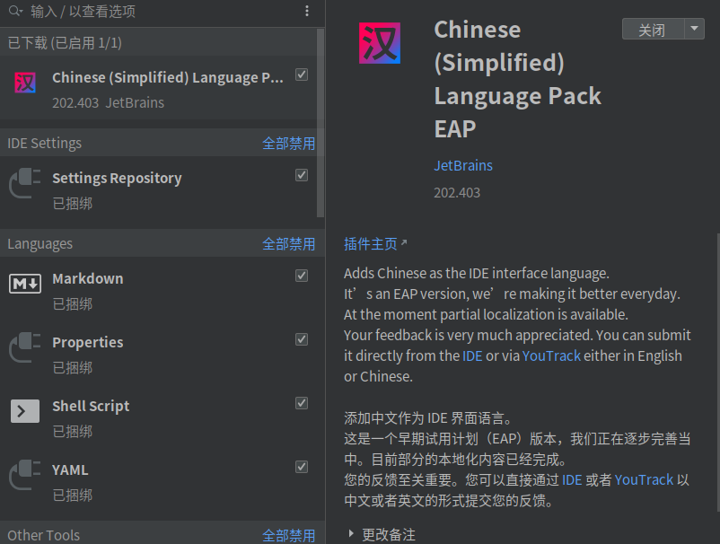720x544 pixels.
Task: Click the Settings Repository plug icon
Action: 25,183
